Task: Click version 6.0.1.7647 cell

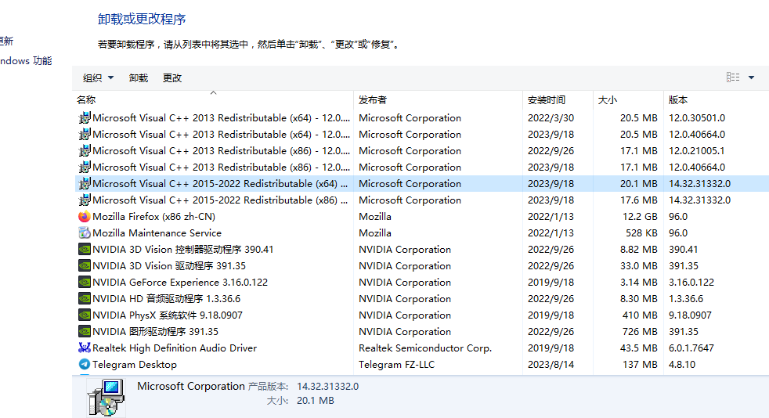Action: point(691,348)
